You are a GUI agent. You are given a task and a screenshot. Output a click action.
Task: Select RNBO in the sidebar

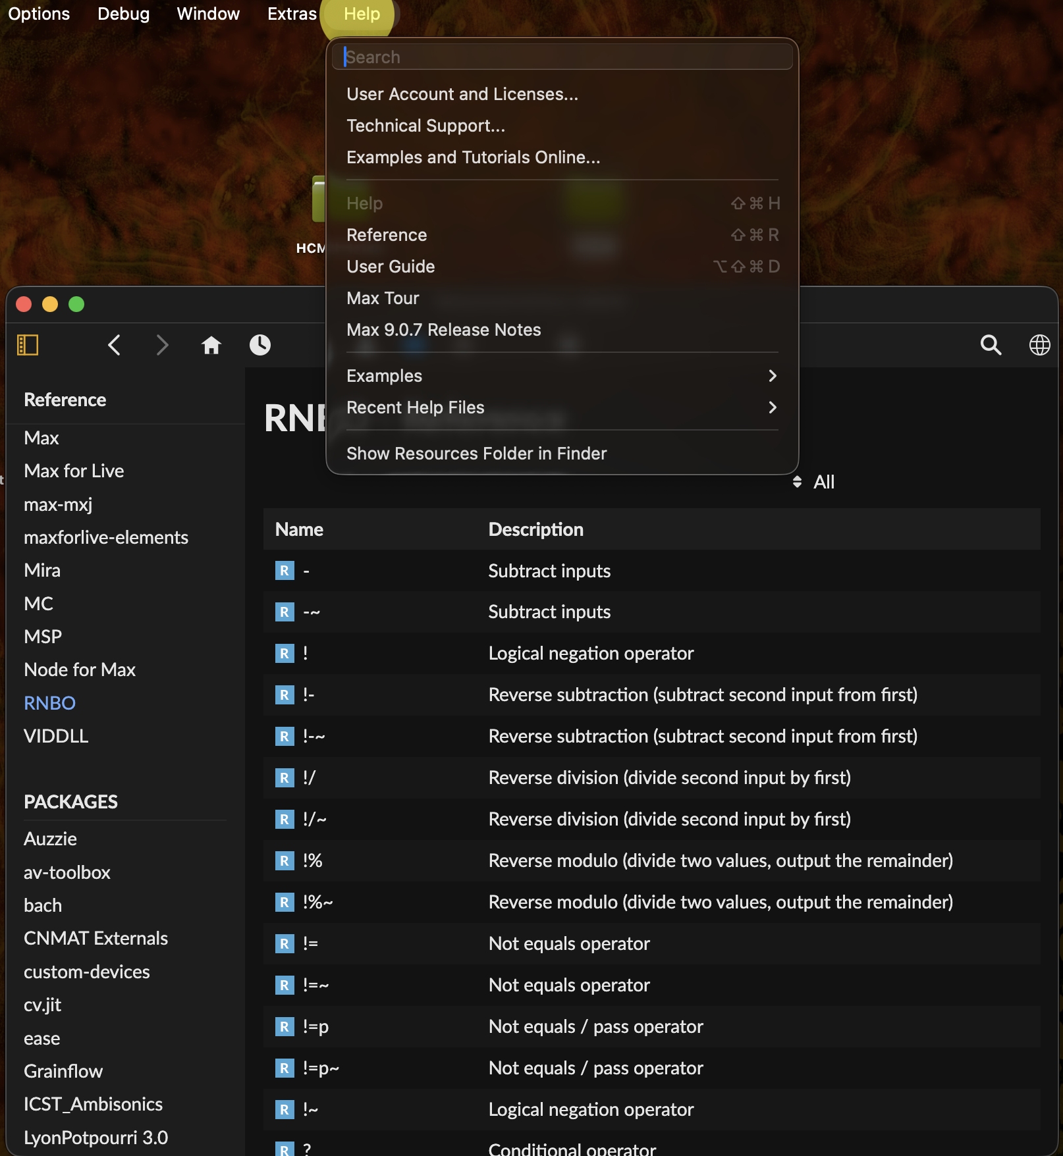49,703
